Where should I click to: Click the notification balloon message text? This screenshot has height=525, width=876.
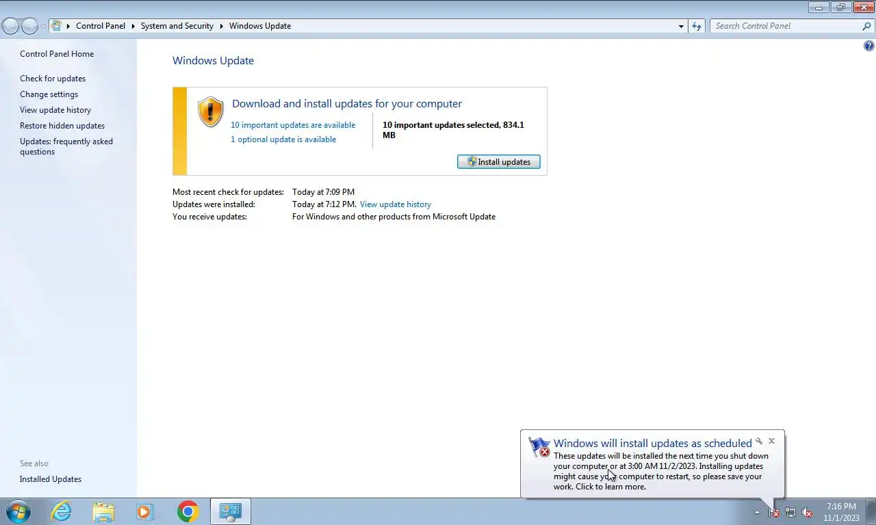661,471
